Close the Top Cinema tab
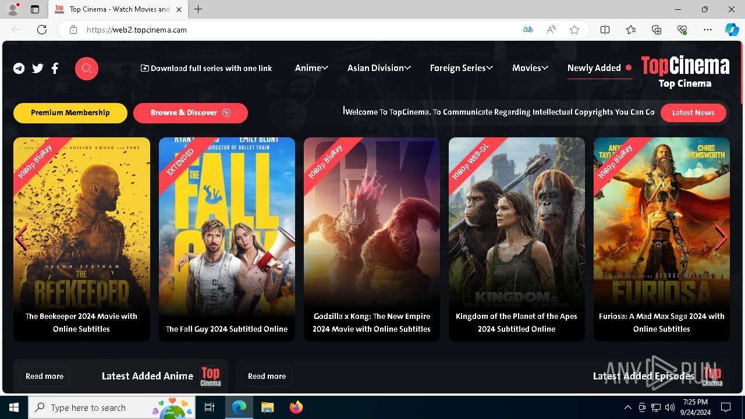The height and width of the screenshot is (419, 745). coord(179,9)
